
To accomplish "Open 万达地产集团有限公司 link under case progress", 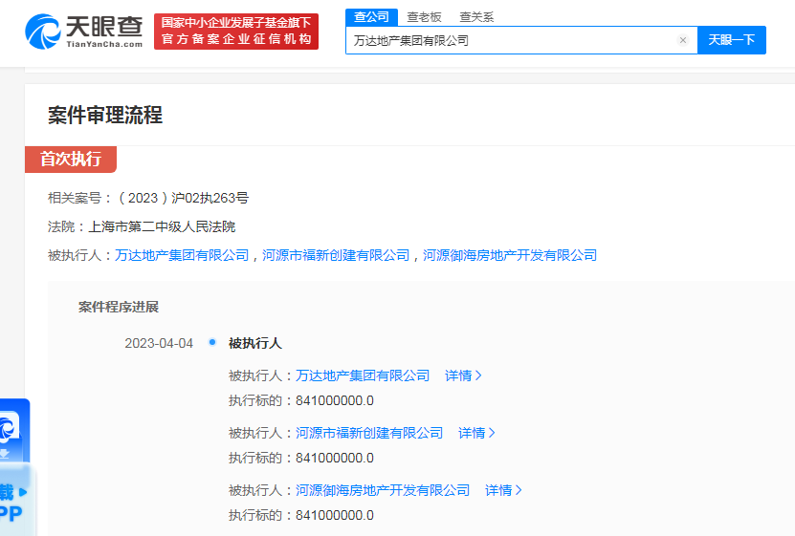I will point(363,375).
